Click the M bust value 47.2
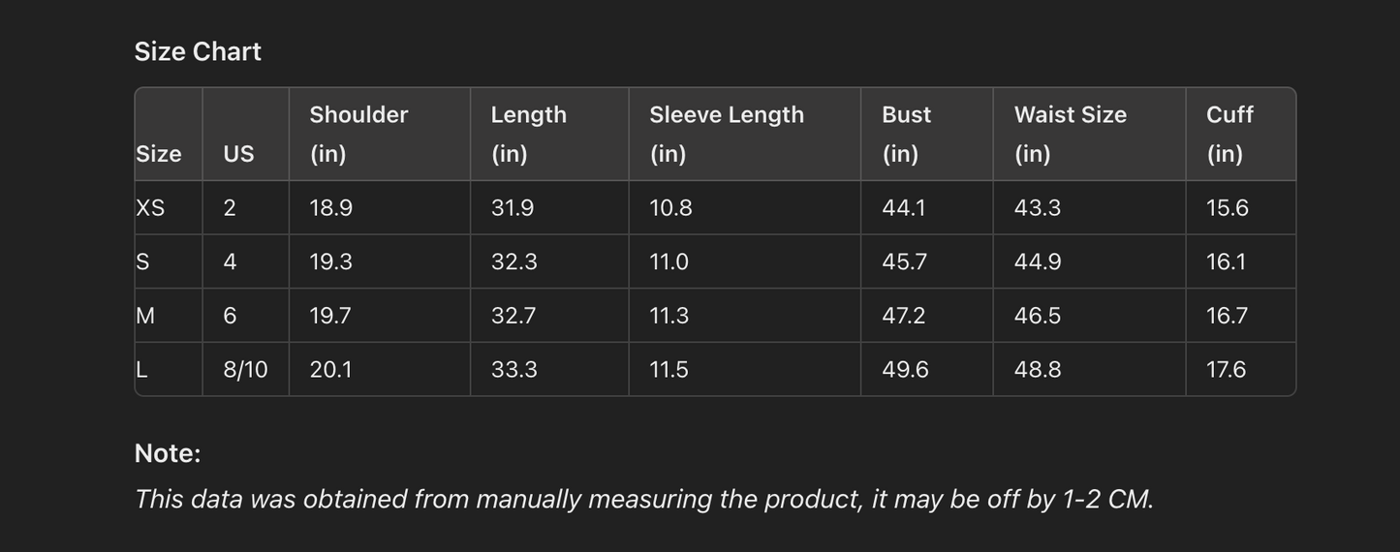This screenshot has height=552, width=1400. pos(903,316)
